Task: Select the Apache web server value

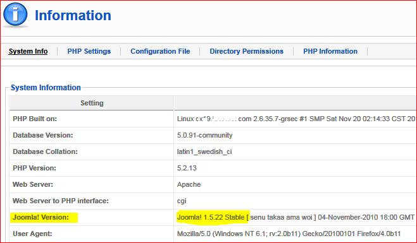Action: pyautogui.click(x=189, y=185)
